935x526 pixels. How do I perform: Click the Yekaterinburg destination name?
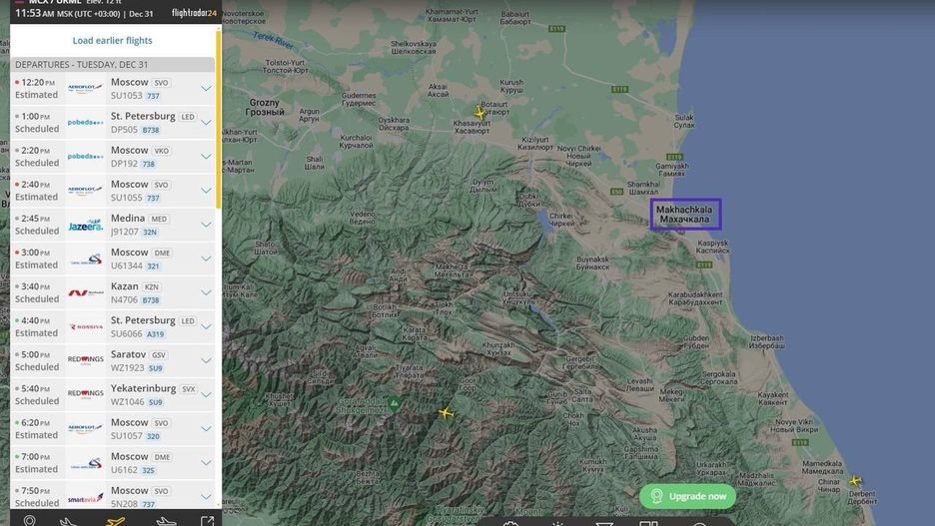[143, 388]
